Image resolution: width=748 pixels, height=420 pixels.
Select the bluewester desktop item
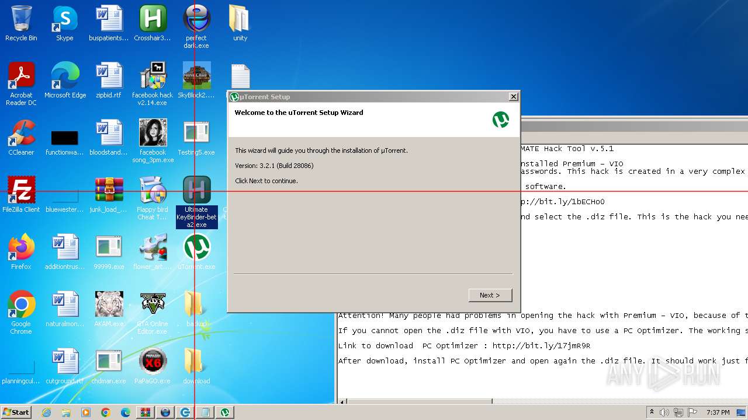click(x=65, y=200)
